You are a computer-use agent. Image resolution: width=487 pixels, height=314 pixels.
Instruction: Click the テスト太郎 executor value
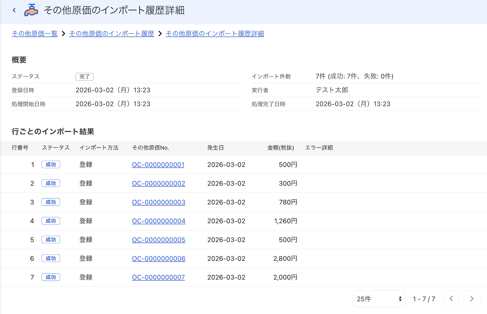pyautogui.click(x=332, y=90)
